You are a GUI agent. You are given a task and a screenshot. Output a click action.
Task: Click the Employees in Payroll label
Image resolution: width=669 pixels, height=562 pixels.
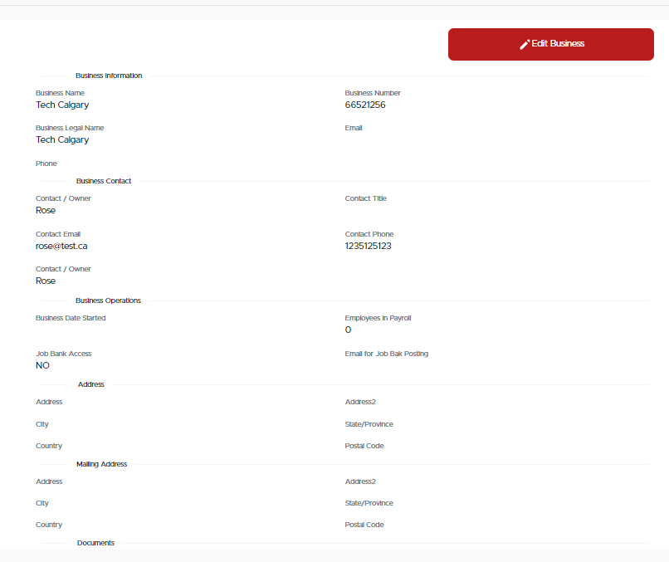point(378,318)
